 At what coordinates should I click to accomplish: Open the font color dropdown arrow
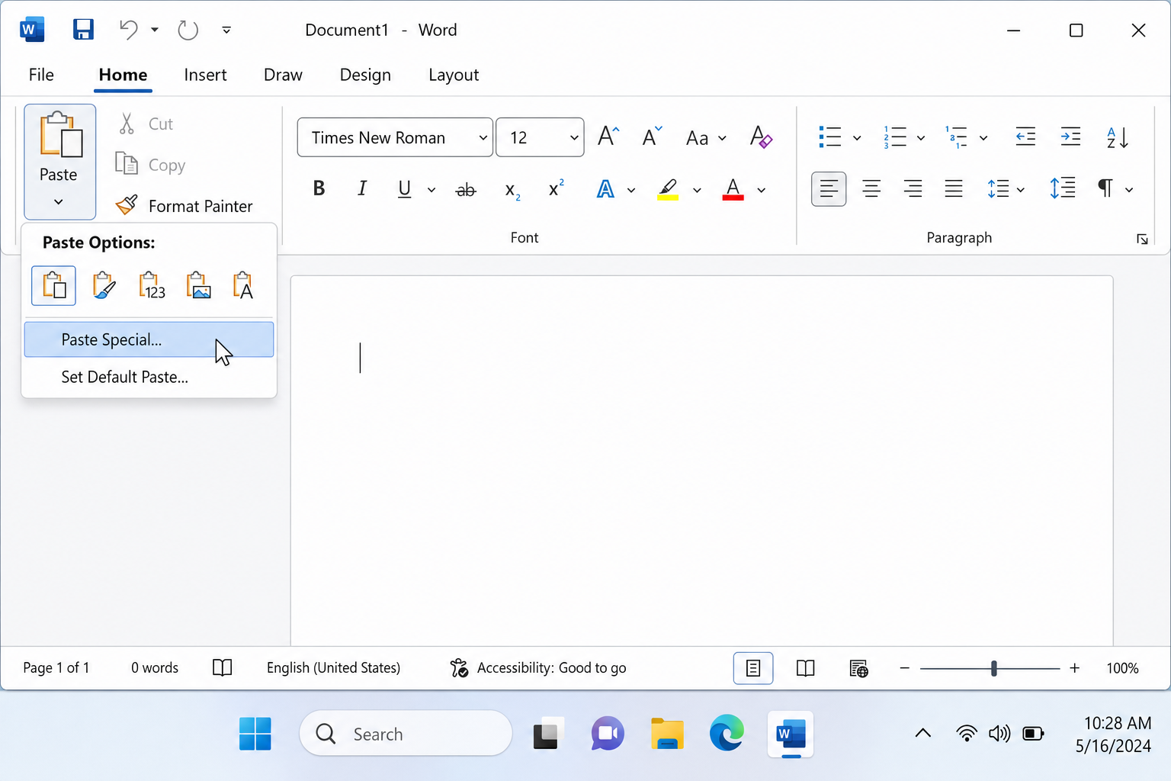(x=761, y=190)
